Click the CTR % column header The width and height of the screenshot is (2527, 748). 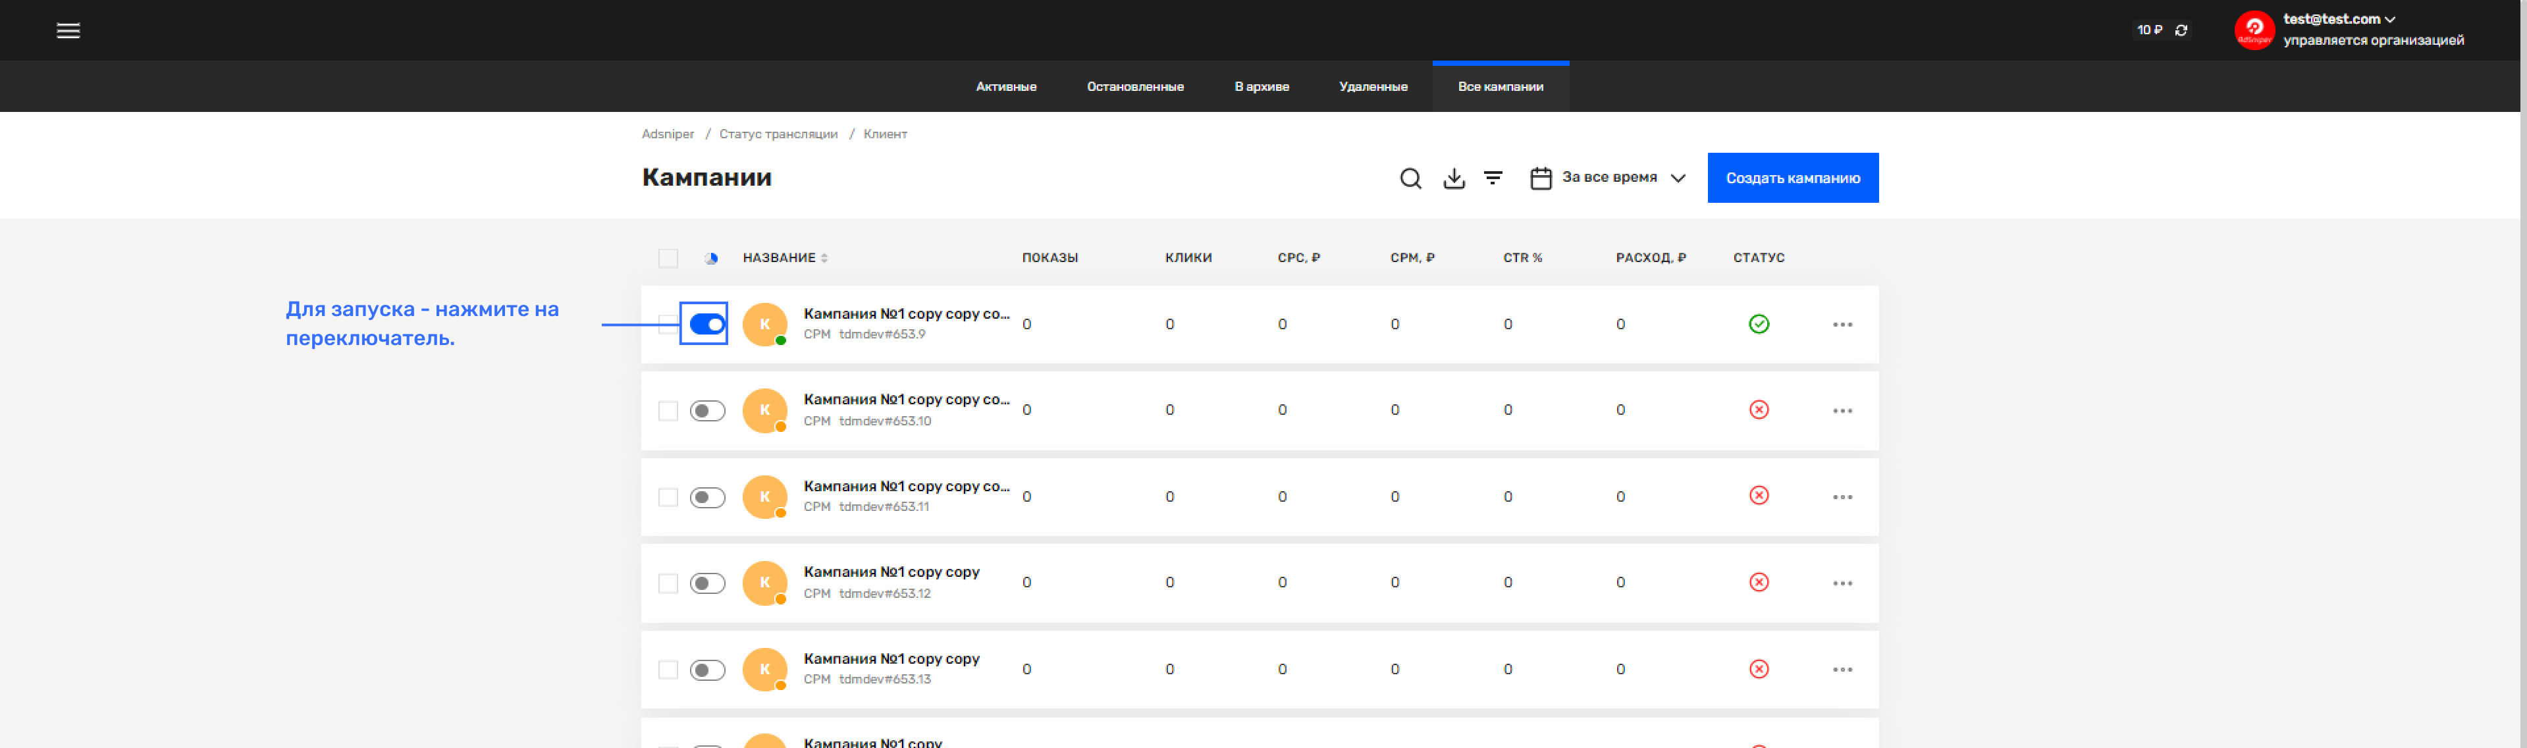[1522, 258]
